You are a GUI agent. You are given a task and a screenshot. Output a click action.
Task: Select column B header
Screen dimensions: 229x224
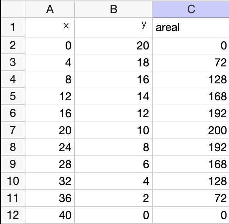pyautogui.click(x=113, y=9)
